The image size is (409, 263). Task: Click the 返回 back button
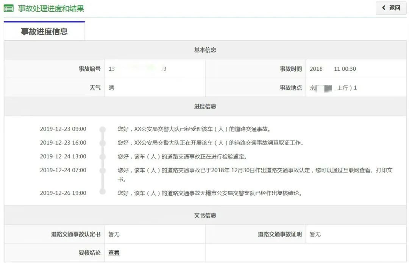(x=391, y=8)
